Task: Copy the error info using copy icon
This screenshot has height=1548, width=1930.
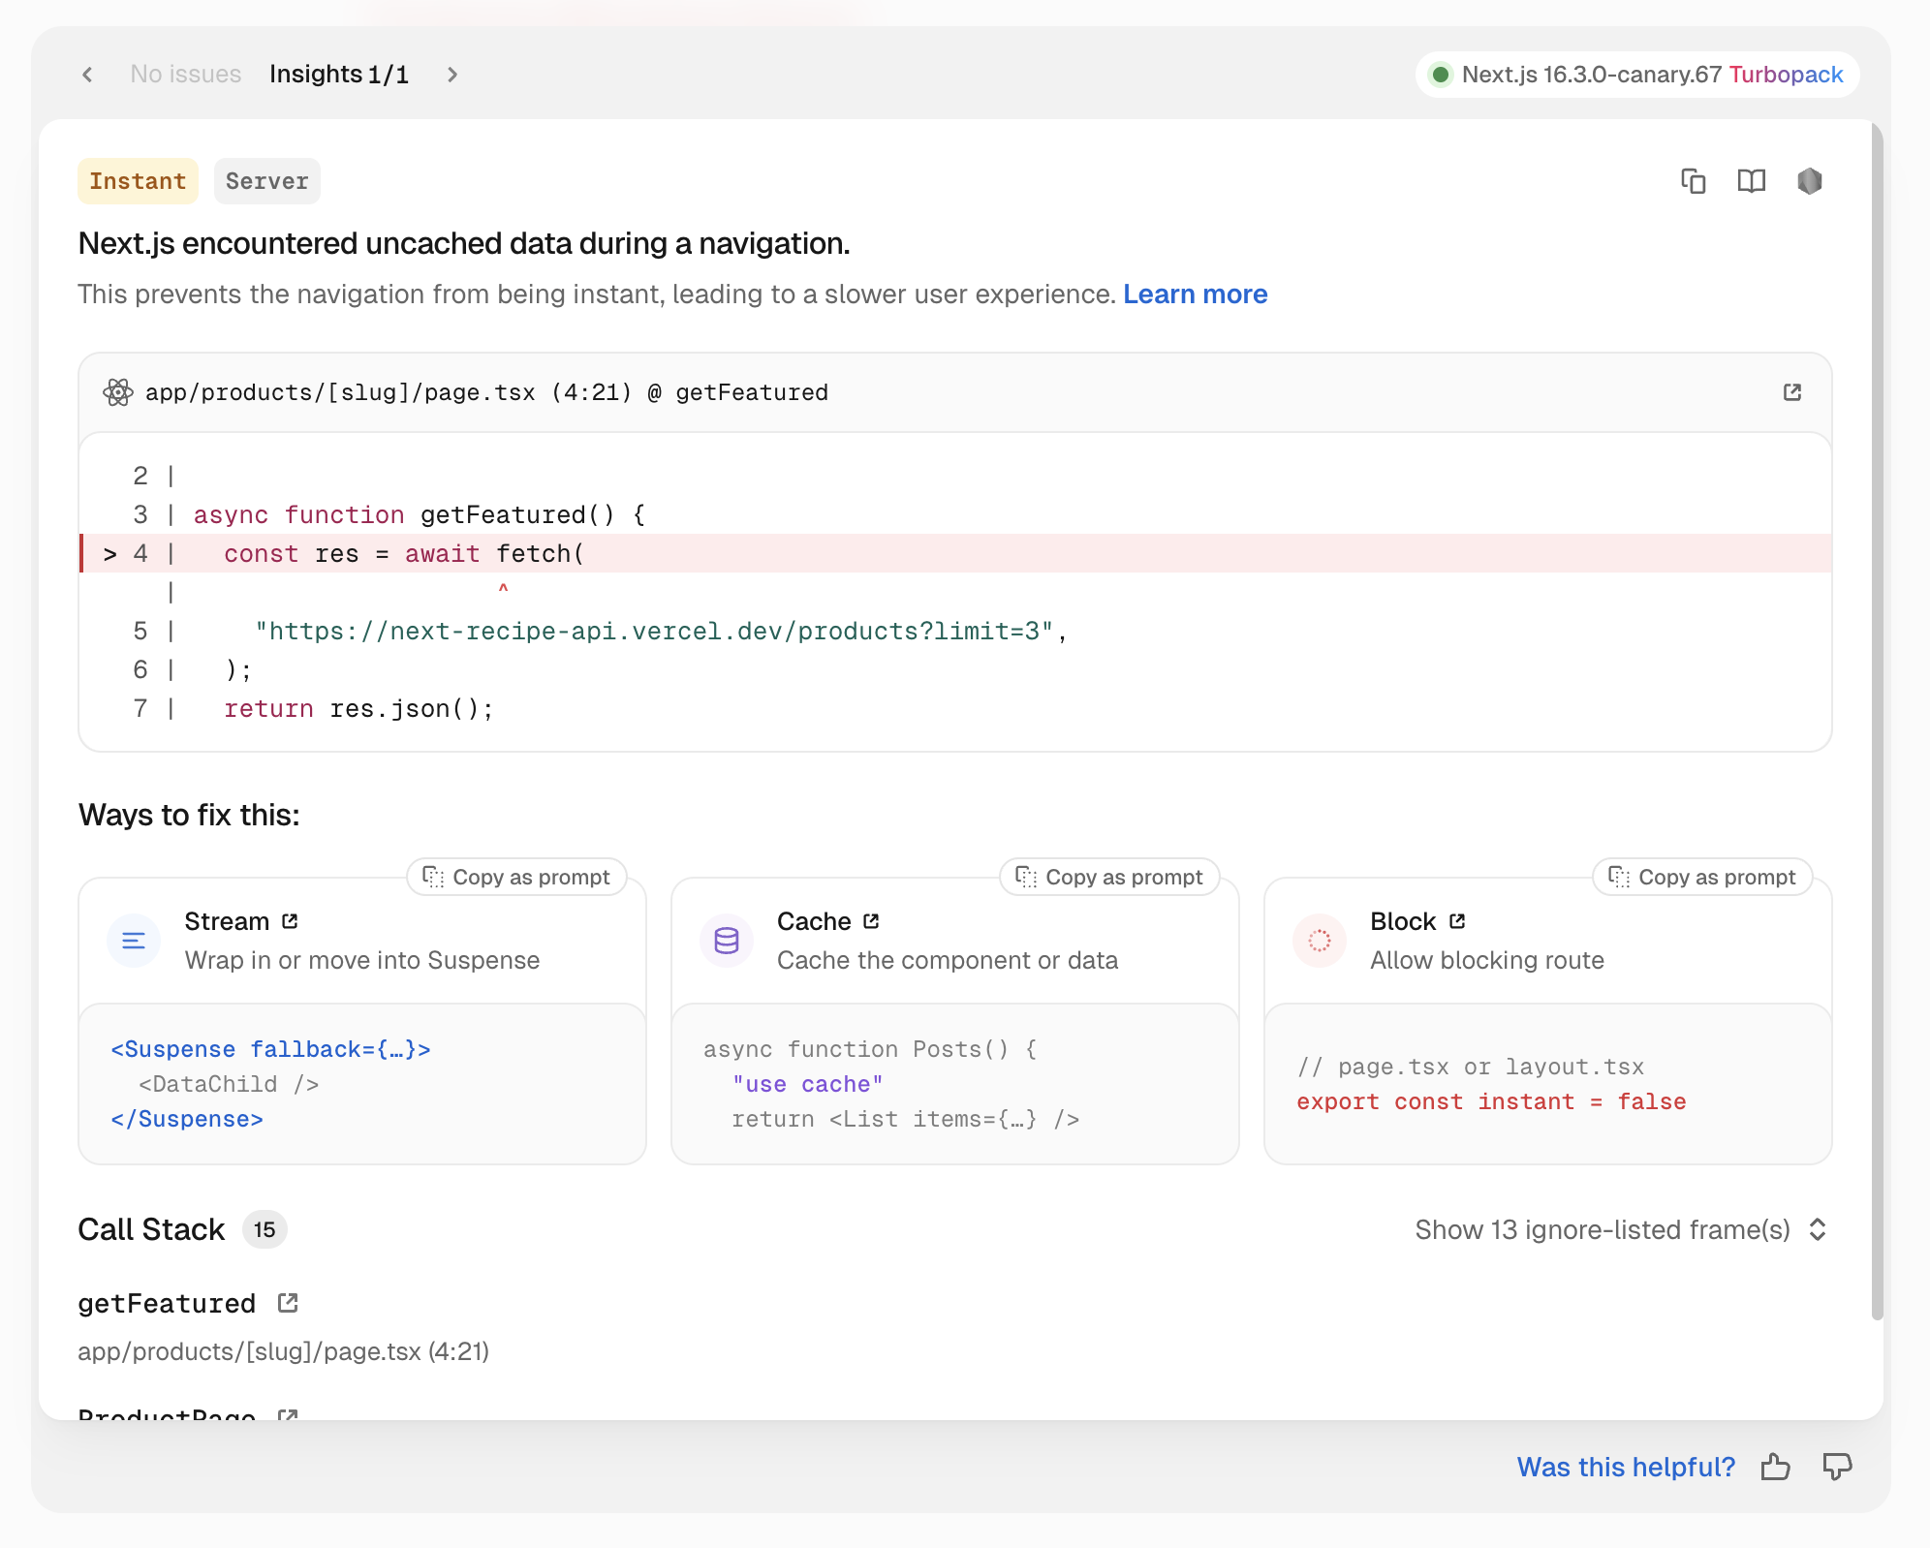Action: point(1694,181)
